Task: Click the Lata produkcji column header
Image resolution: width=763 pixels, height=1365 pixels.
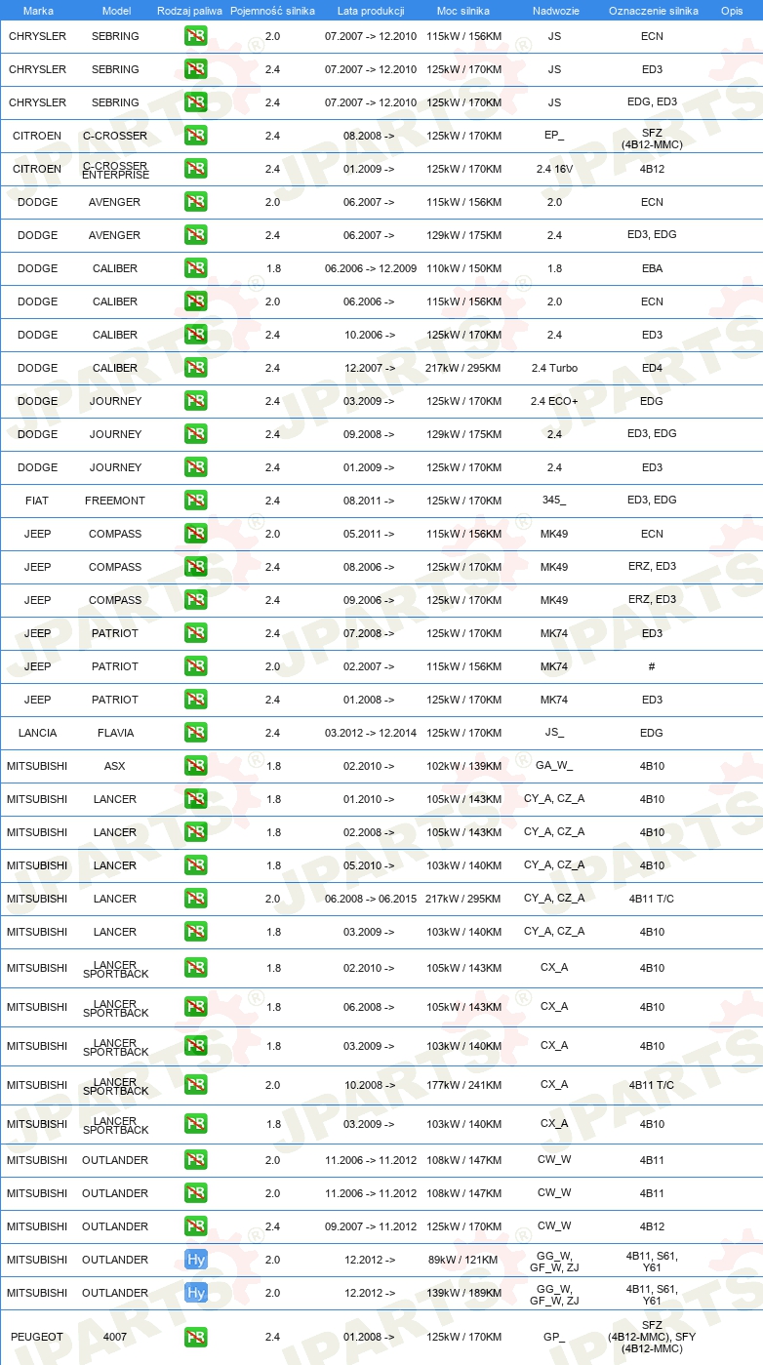Action: (370, 10)
